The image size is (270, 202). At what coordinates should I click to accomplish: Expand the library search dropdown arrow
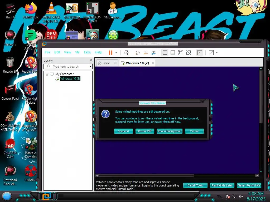[90, 67]
